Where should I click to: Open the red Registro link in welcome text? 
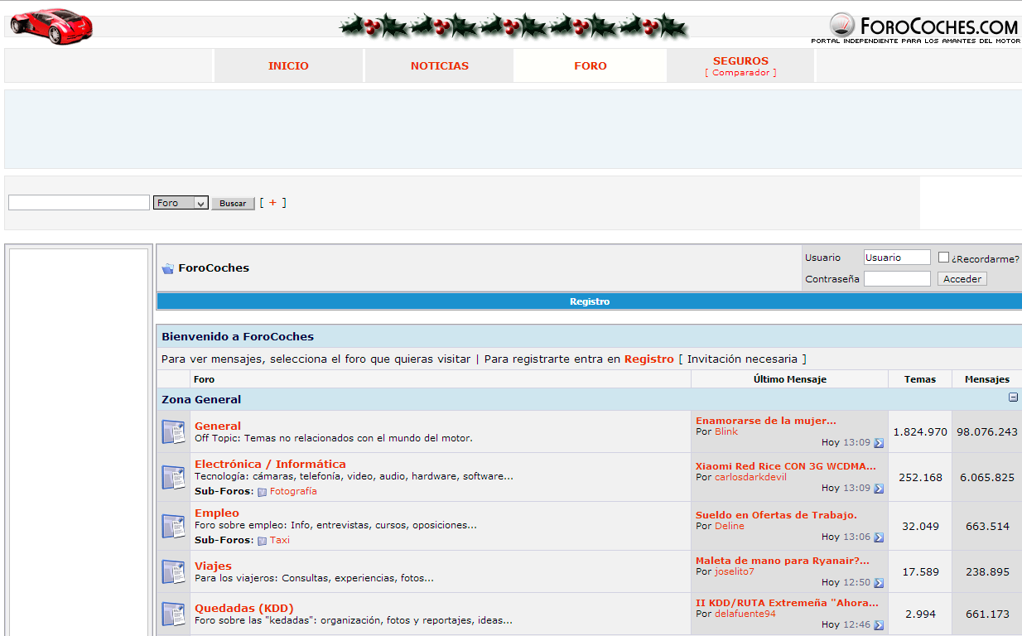649,359
